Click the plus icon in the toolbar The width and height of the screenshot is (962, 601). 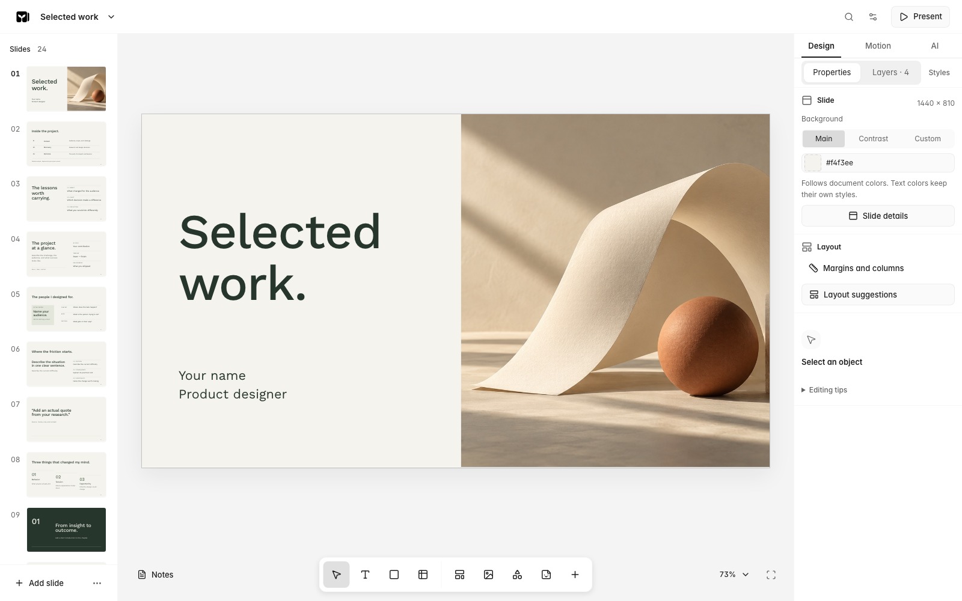[x=575, y=575]
